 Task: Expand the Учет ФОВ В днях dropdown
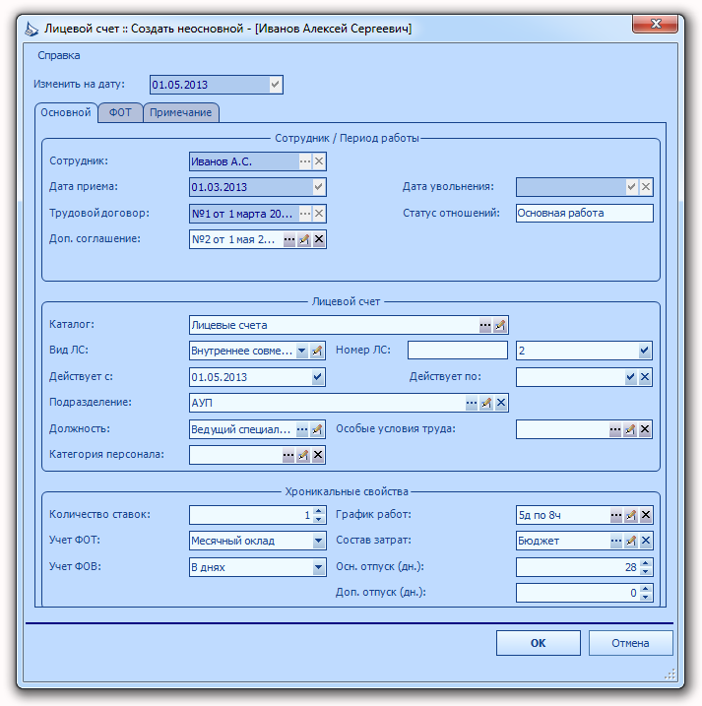[318, 567]
